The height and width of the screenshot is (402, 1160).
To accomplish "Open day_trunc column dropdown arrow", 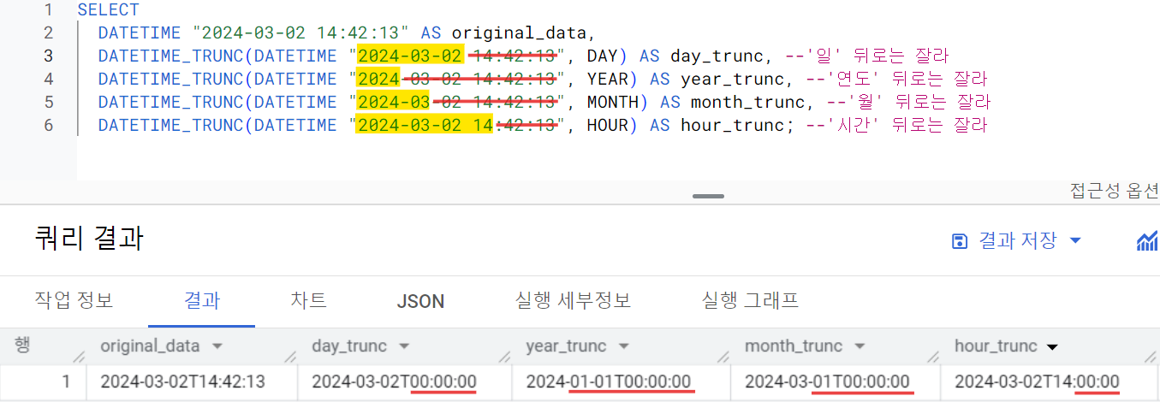I will 404,346.
